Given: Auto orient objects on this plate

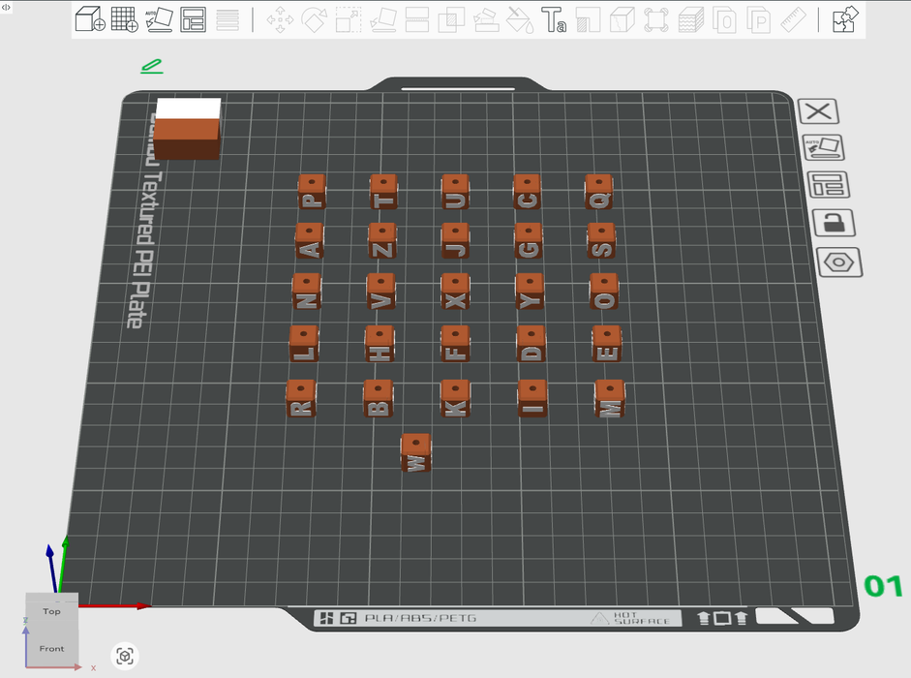Looking at the screenshot, I should click(823, 147).
